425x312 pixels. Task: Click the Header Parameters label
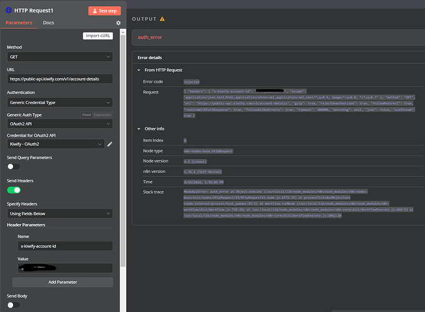[26, 225]
